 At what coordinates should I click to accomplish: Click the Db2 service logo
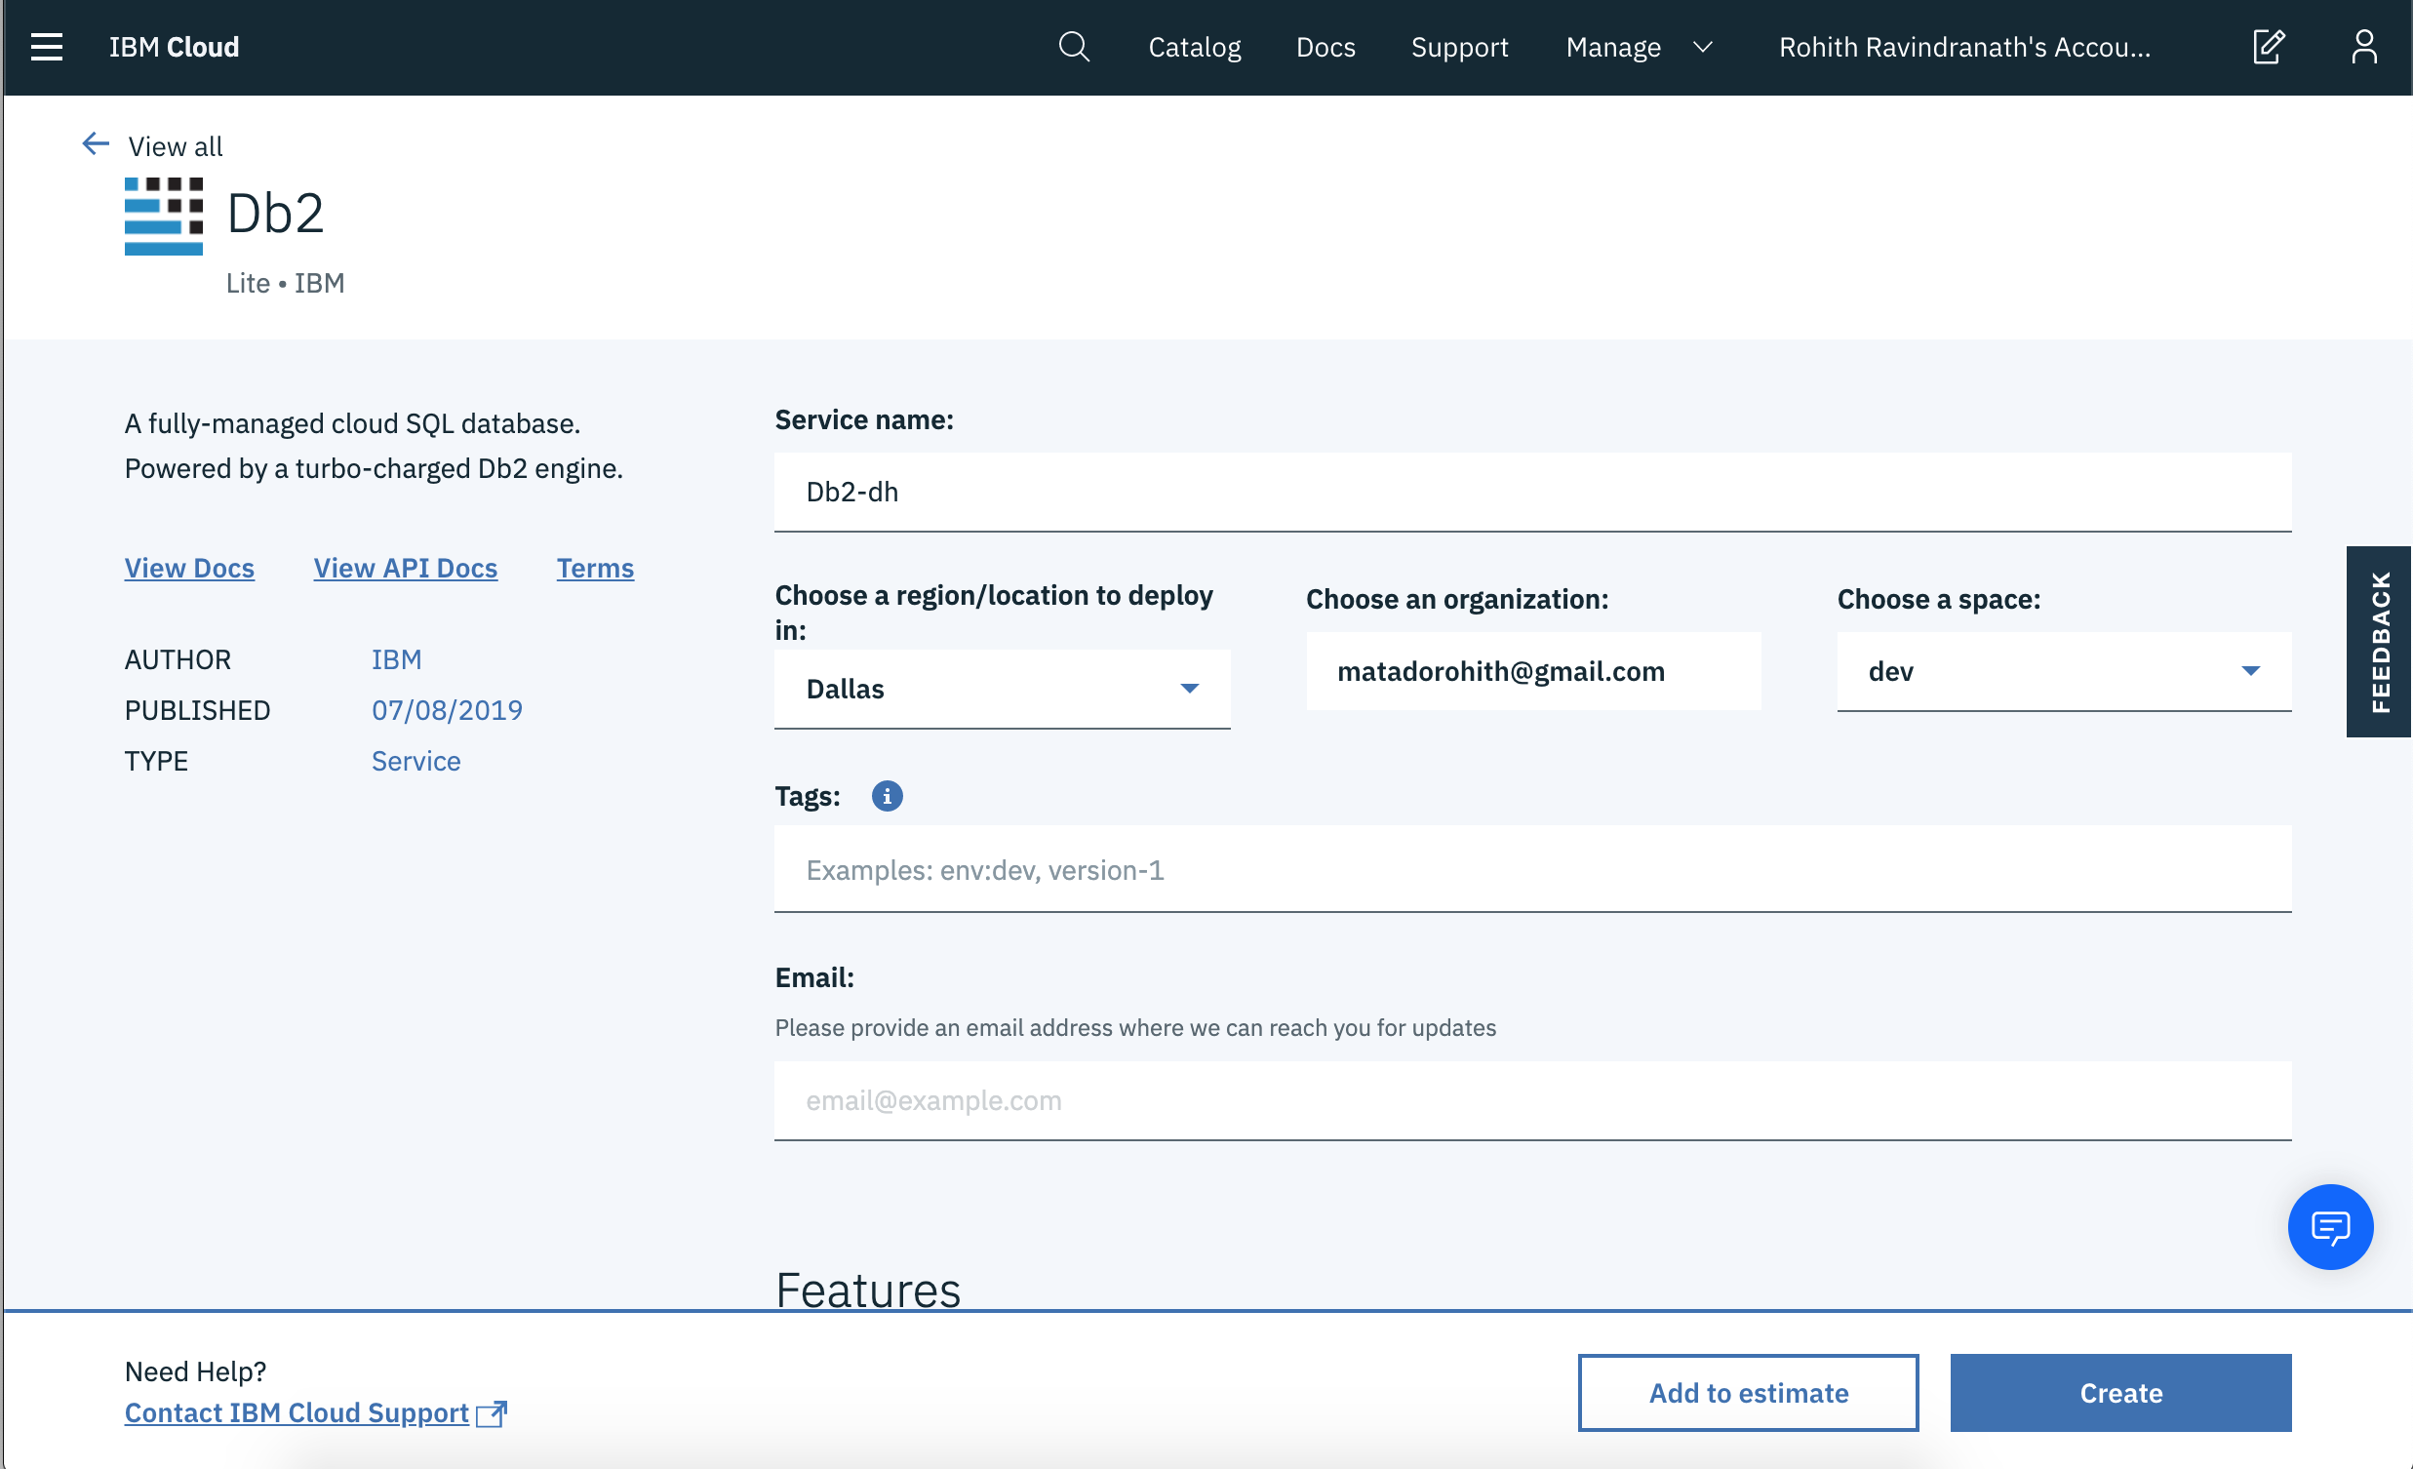[164, 217]
